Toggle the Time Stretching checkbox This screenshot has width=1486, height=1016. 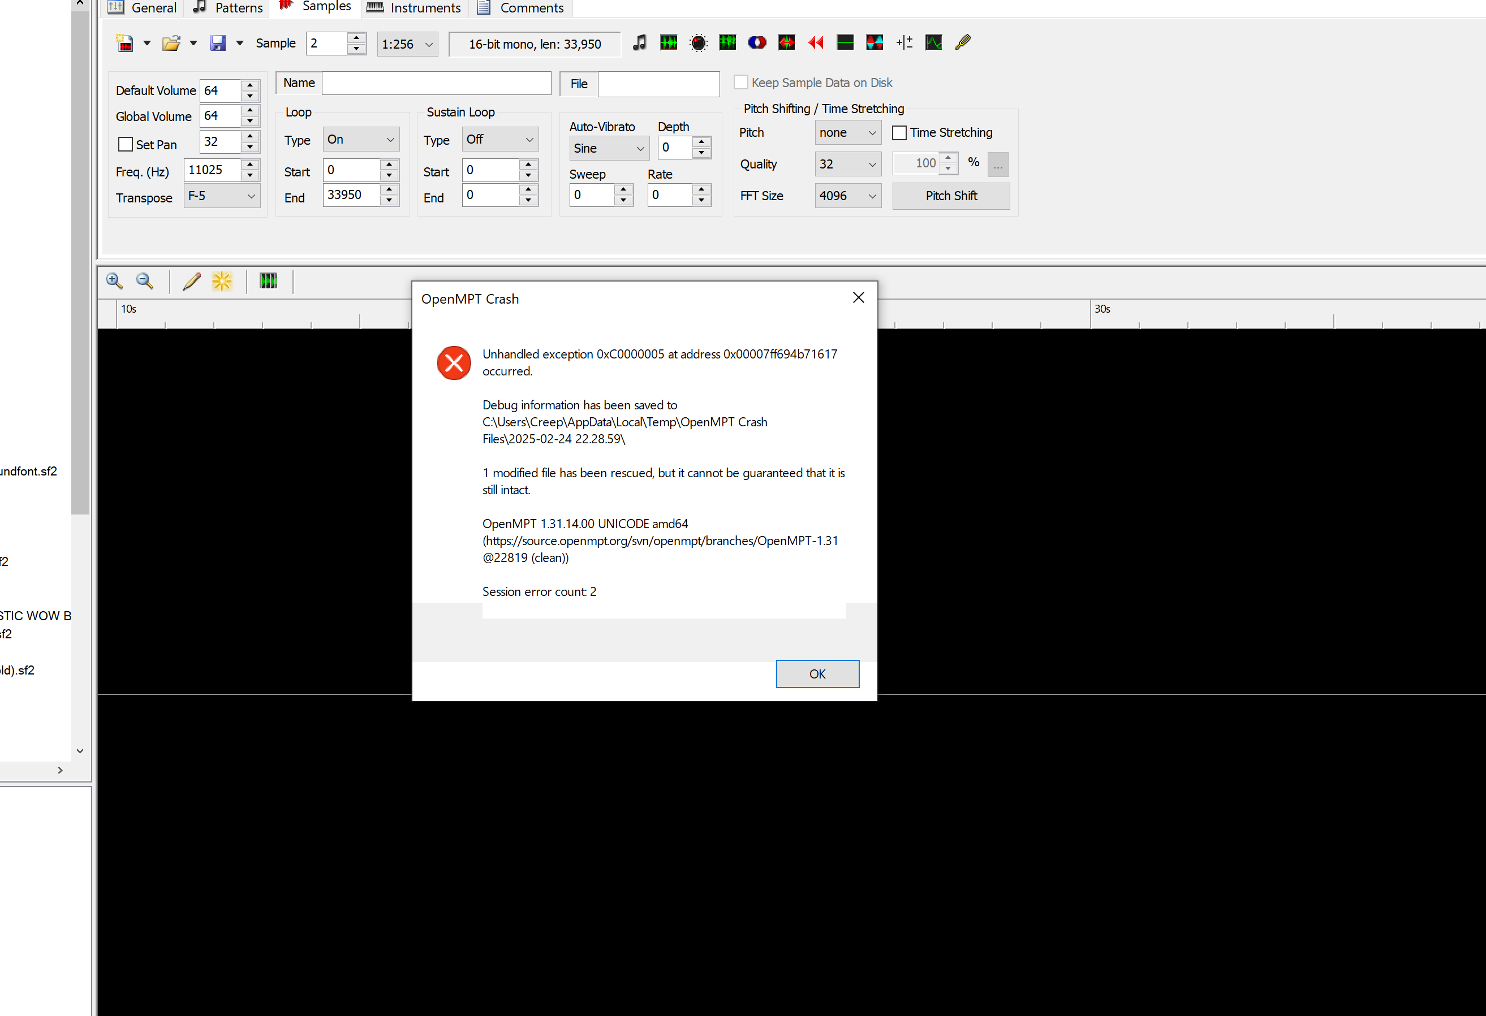click(899, 133)
